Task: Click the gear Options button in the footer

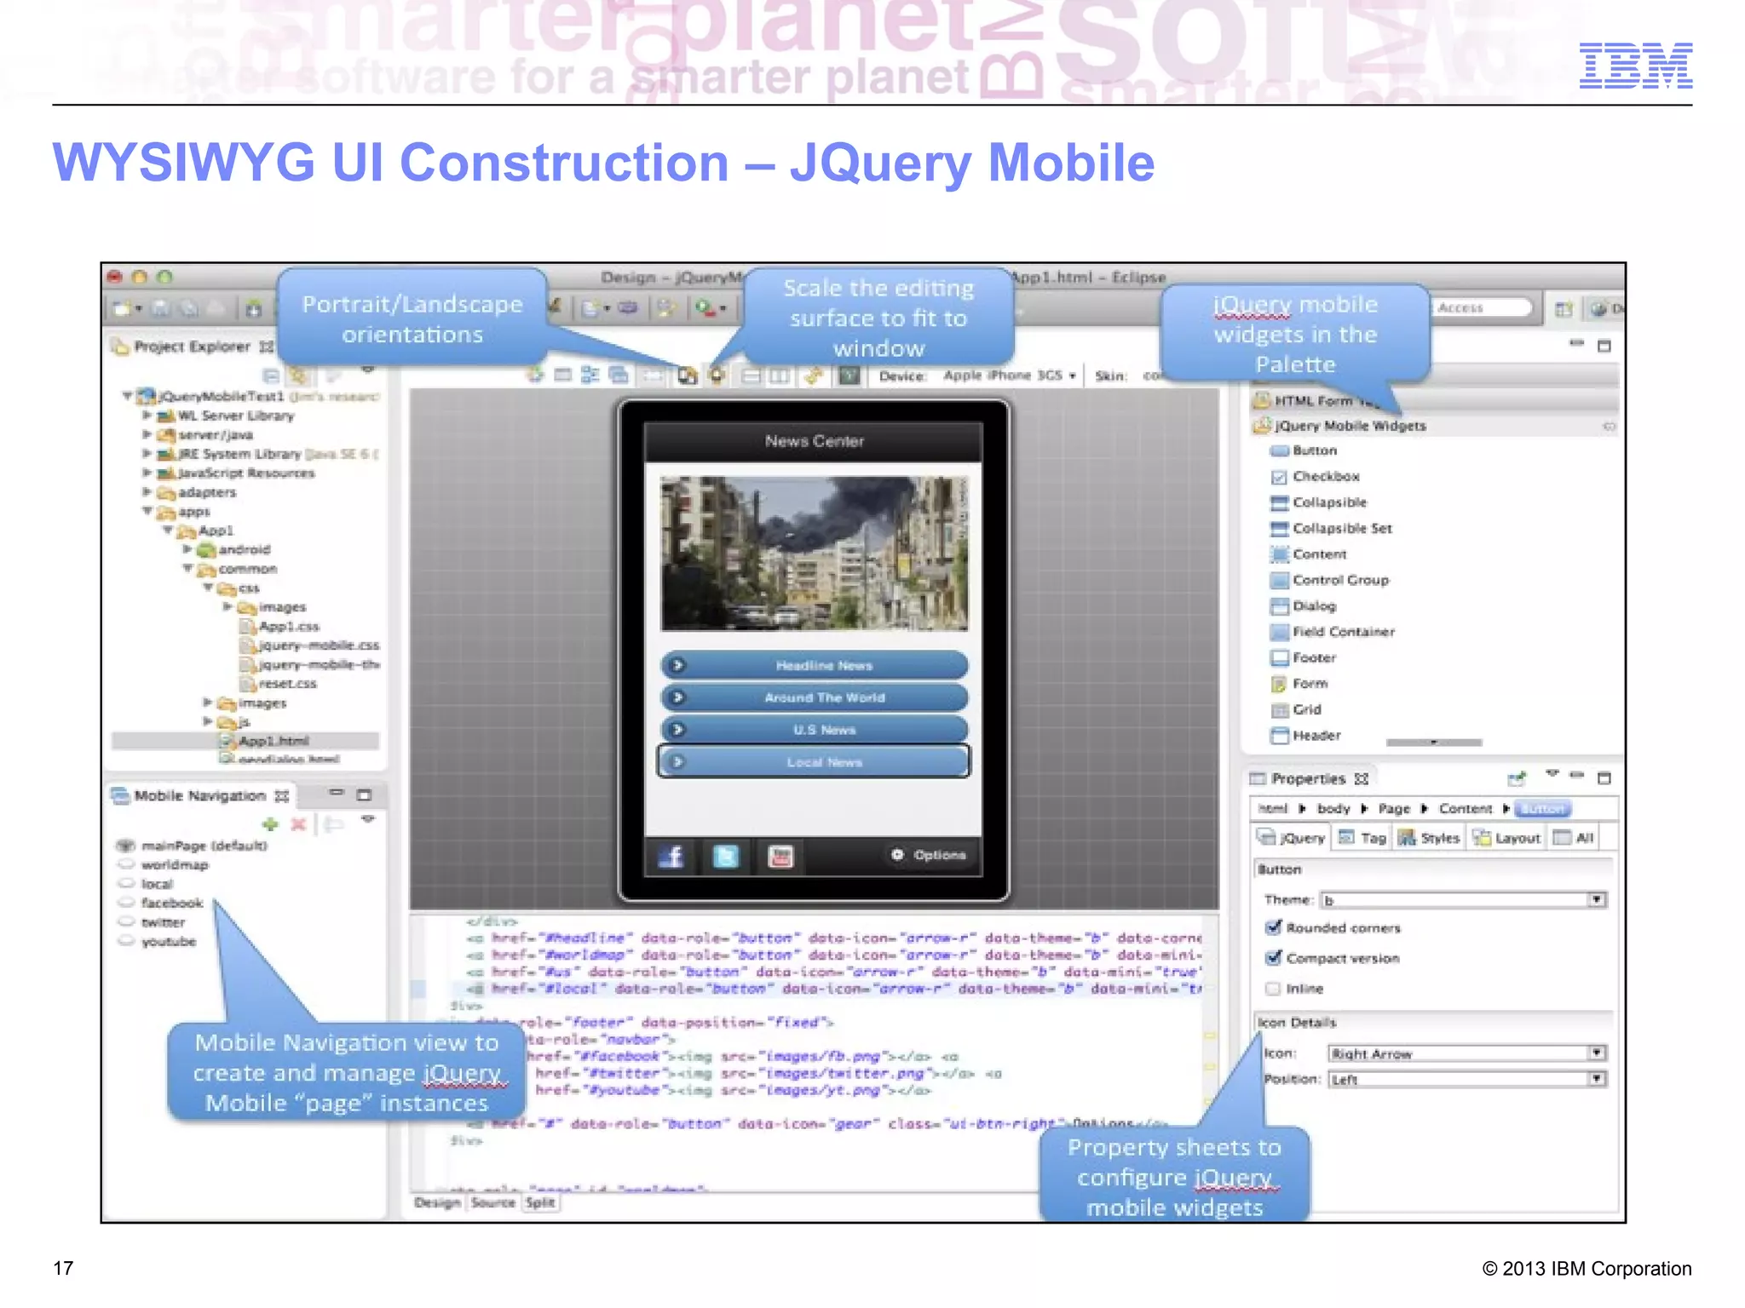Action: [929, 854]
